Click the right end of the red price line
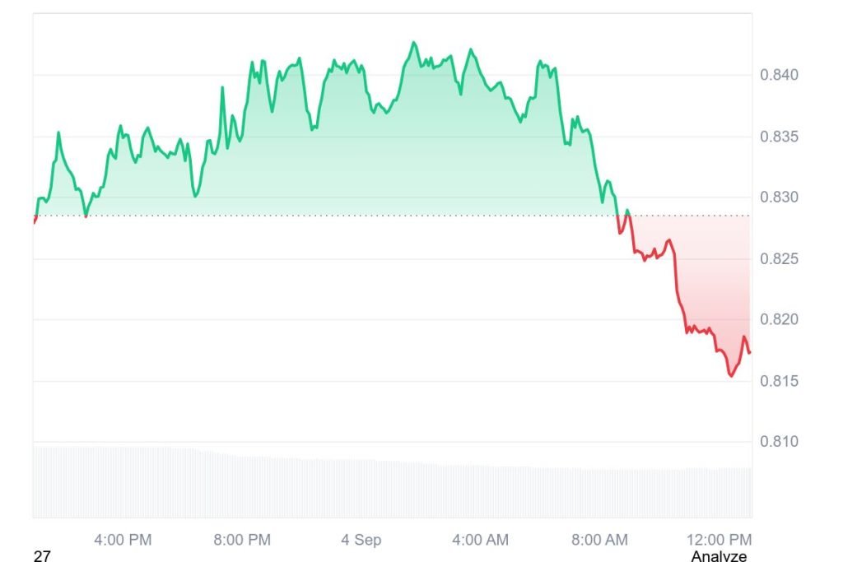This screenshot has width=843, height=562. coord(749,353)
